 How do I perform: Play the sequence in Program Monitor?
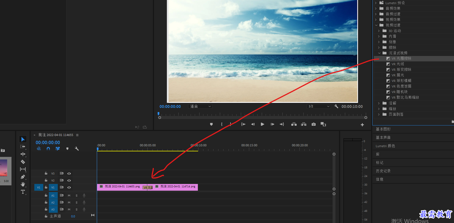point(262,124)
